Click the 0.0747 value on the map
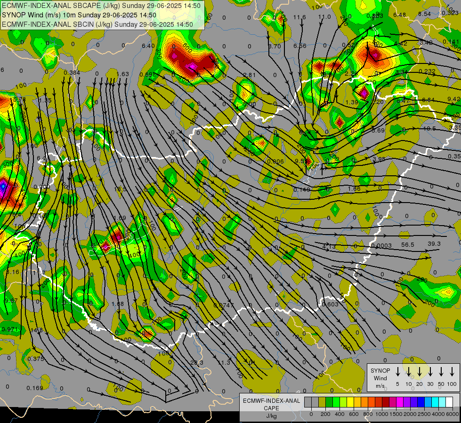Image resolution: width=461 pixels, height=423 pixels. click(224, 305)
